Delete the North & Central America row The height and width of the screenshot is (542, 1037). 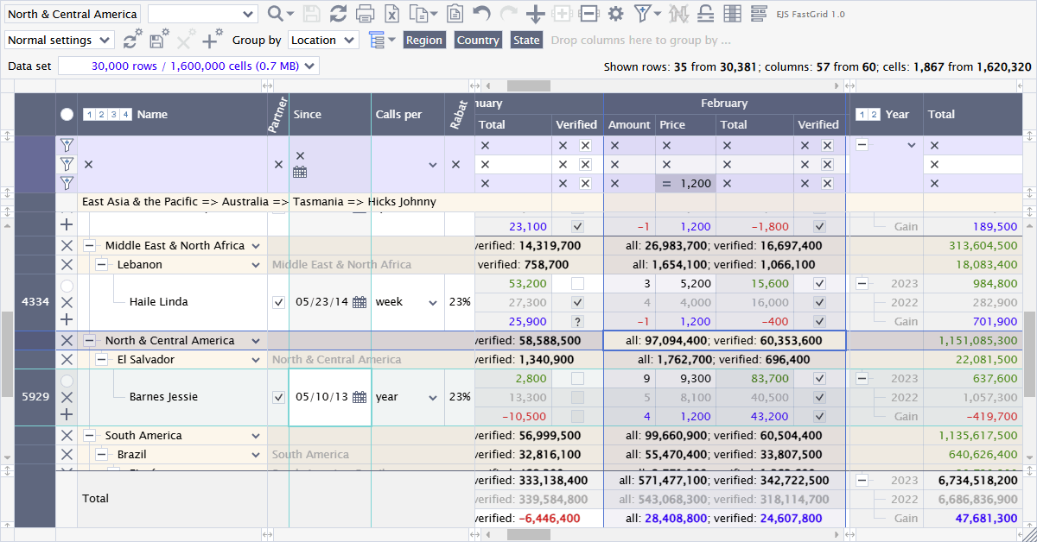67,341
